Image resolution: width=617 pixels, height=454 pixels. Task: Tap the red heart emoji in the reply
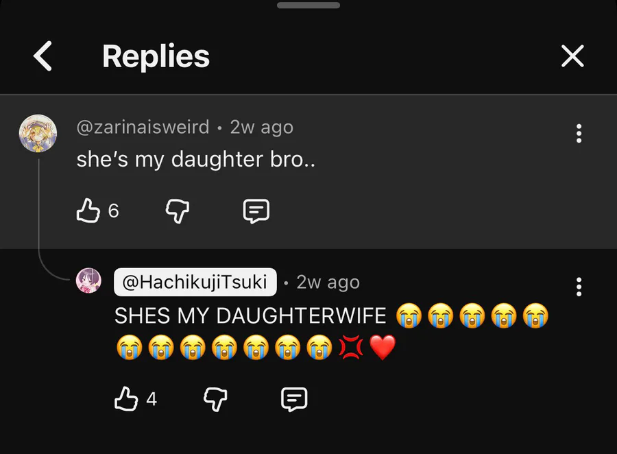point(383,348)
